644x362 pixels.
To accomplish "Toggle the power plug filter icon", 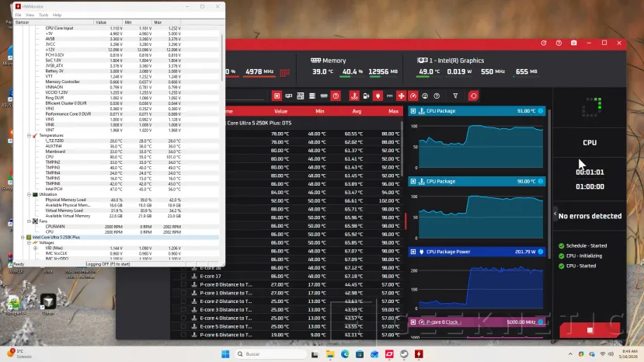I will (x=378, y=96).
